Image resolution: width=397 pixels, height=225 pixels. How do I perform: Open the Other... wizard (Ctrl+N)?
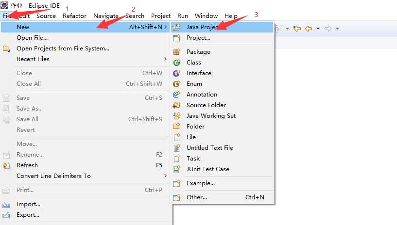[x=222, y=197]
